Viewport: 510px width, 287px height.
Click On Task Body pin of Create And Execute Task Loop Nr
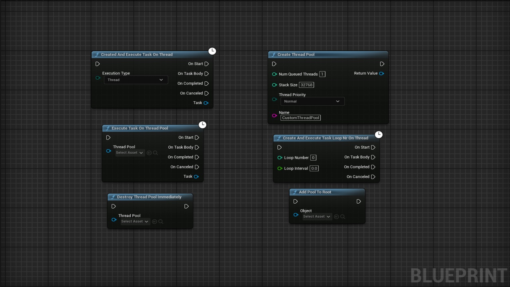point(373,157)
